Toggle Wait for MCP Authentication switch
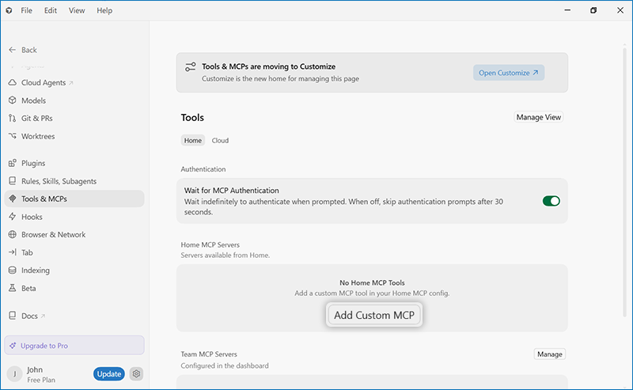 [551, 201]
